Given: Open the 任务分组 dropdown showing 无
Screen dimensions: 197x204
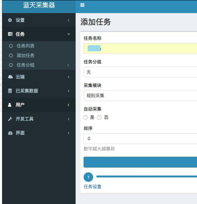Looking at the screenshot, I should pos(140,72).
